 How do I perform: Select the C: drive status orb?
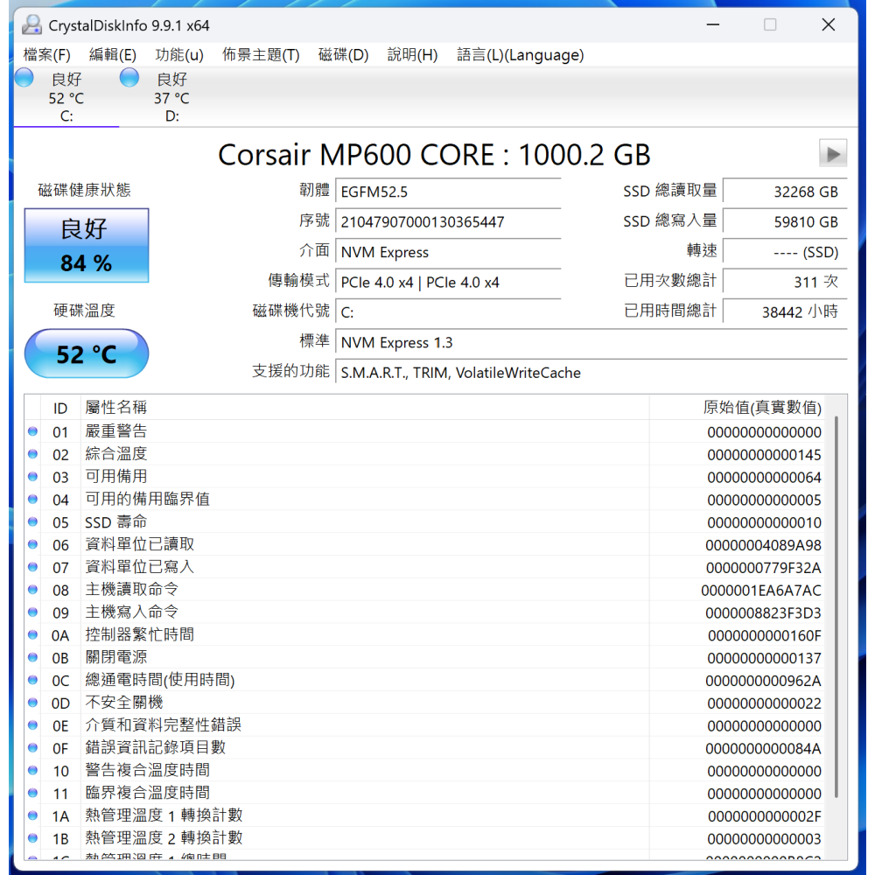[24, 78]
